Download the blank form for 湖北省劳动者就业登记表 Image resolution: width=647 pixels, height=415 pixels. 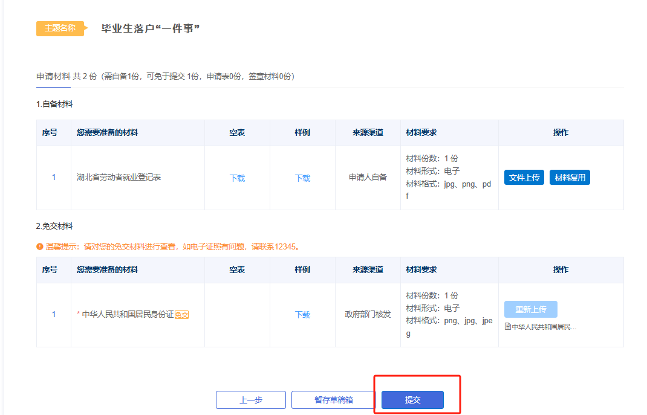tap(237, 178)
